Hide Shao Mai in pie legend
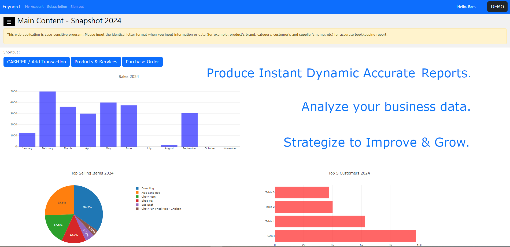Screen dimensions: 510x247 [147, 201]
